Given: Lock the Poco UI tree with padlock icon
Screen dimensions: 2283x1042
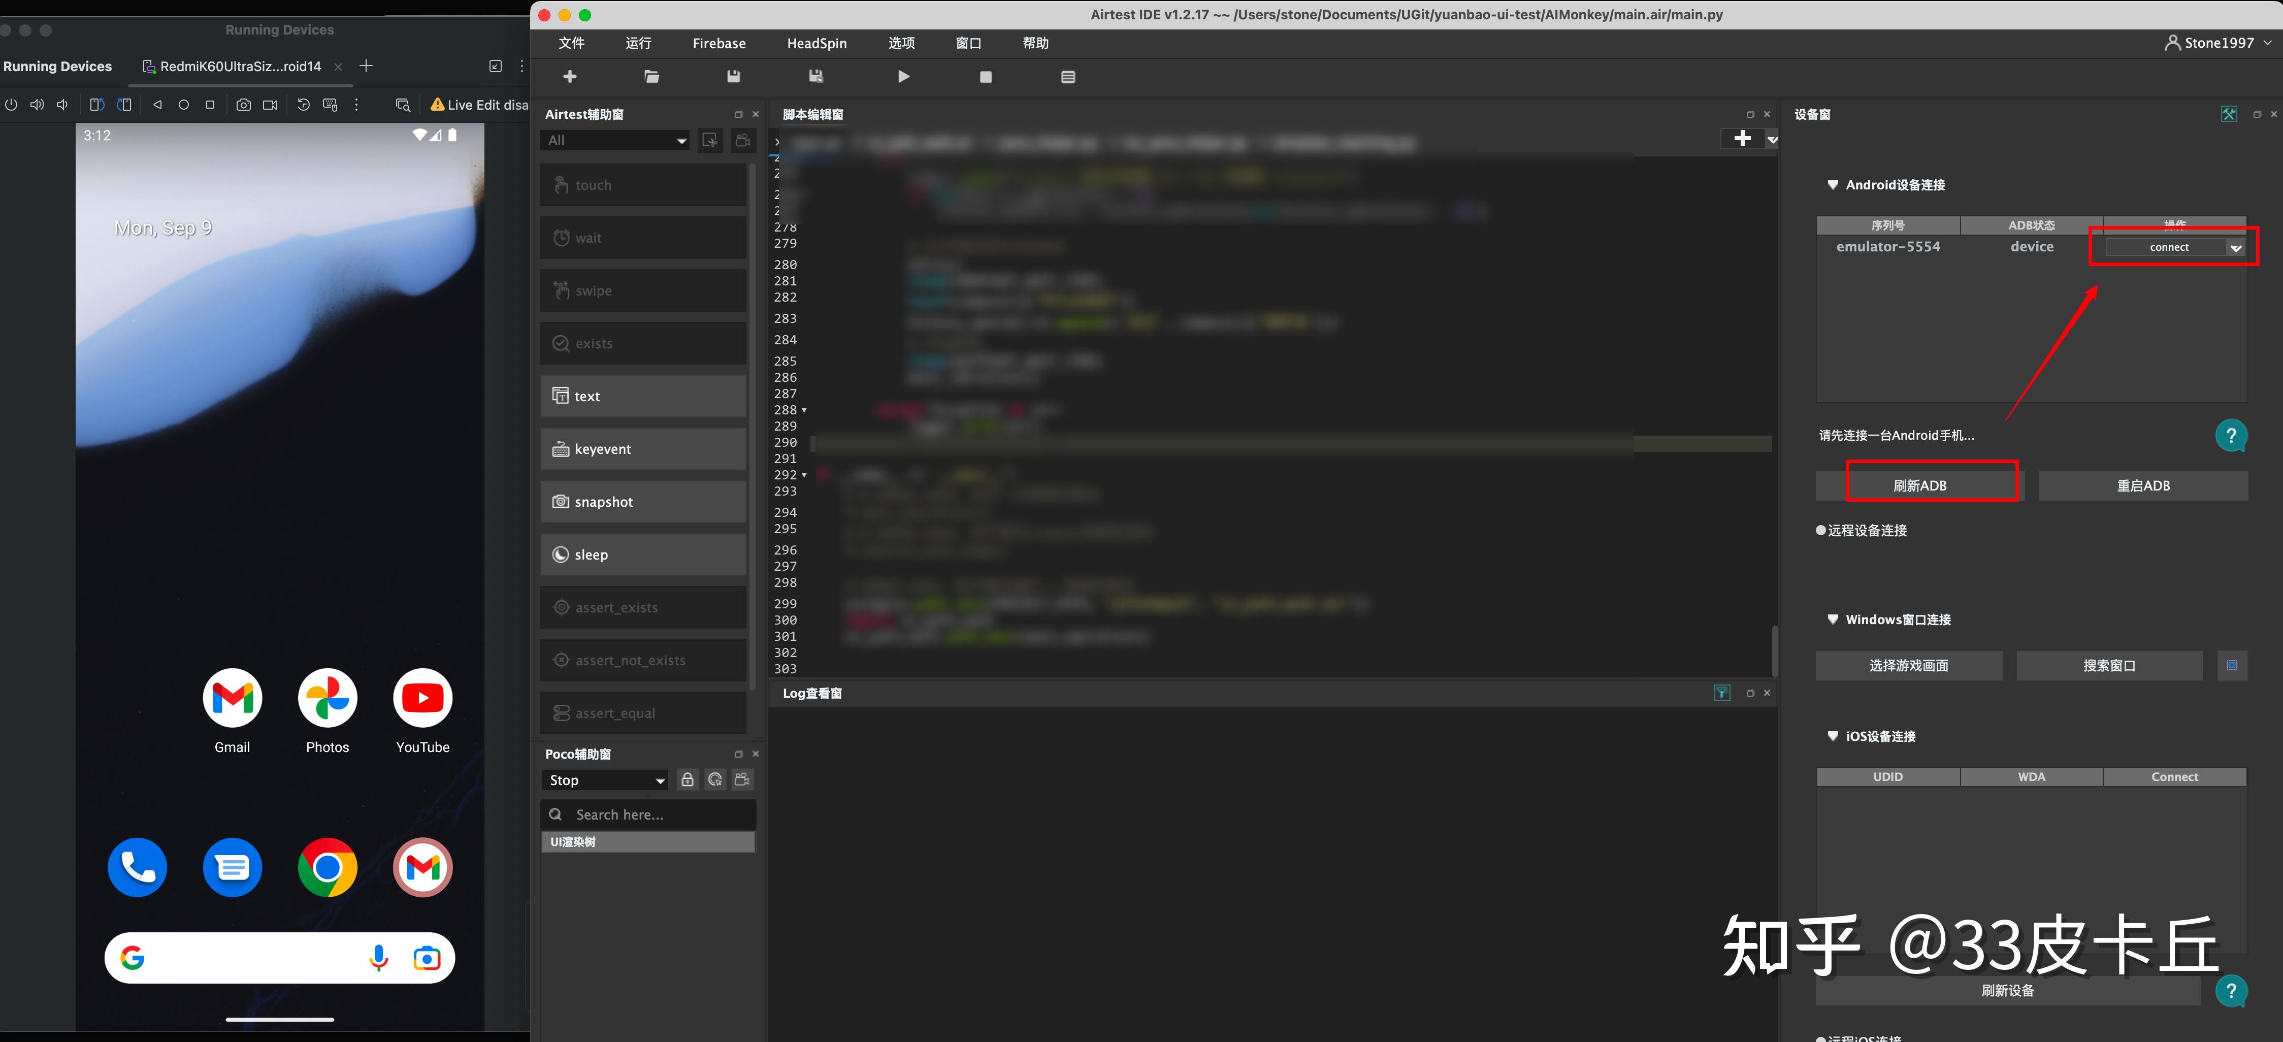Looking at the screenshot, I should point(687,780).
